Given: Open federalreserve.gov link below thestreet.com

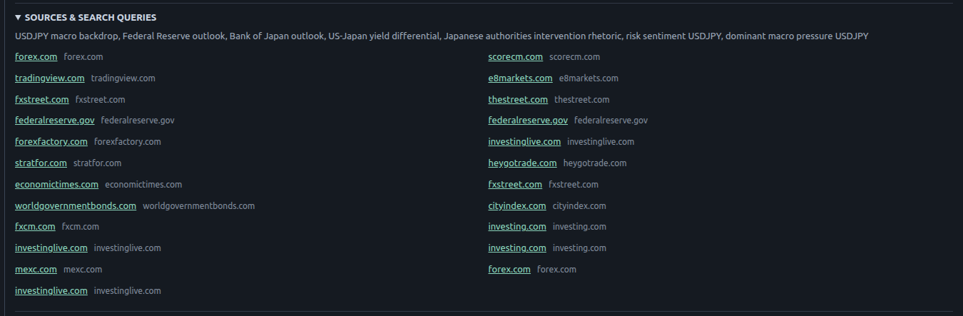Looking at the screenshot, I should (x=529, y=120).
